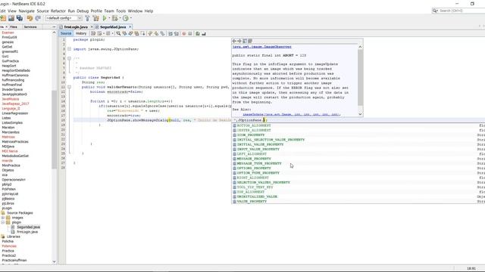
Task: Toggle Rectangular Selection editor icon
Action: click(x=142, y=33)
